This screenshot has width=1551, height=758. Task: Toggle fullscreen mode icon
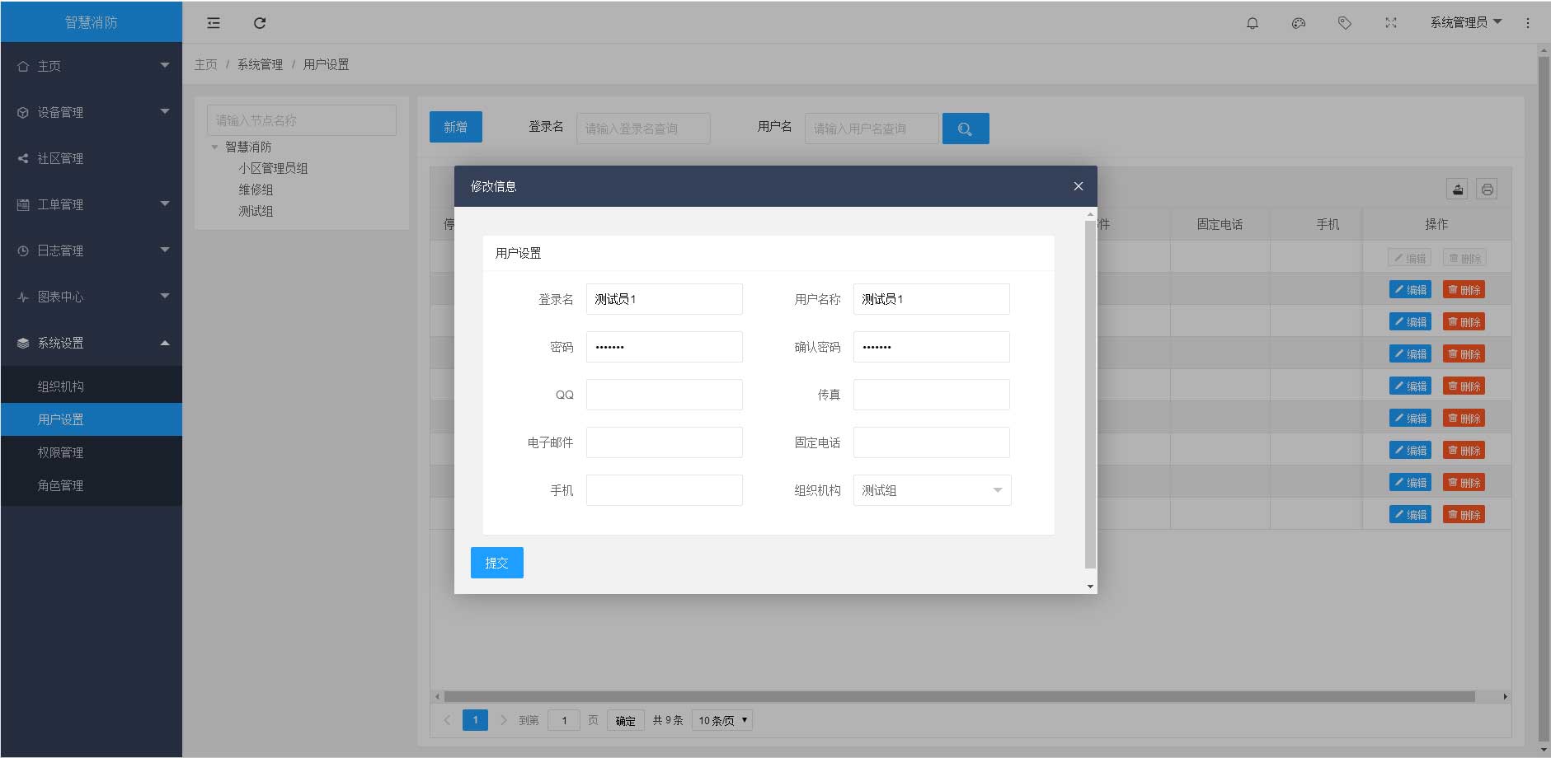[x=1390, y=23]
